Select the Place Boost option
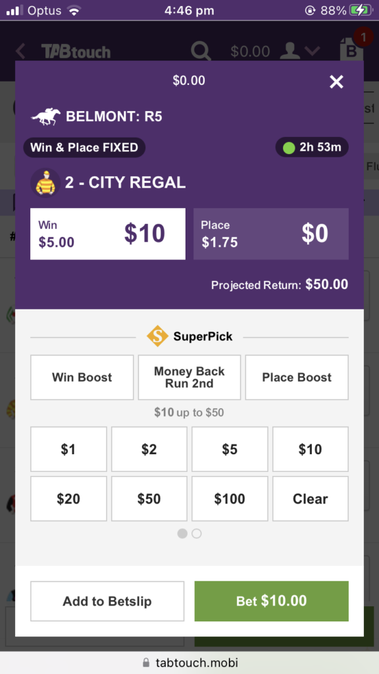The height and width of the screenshot is (674, 379). [296, 377]
